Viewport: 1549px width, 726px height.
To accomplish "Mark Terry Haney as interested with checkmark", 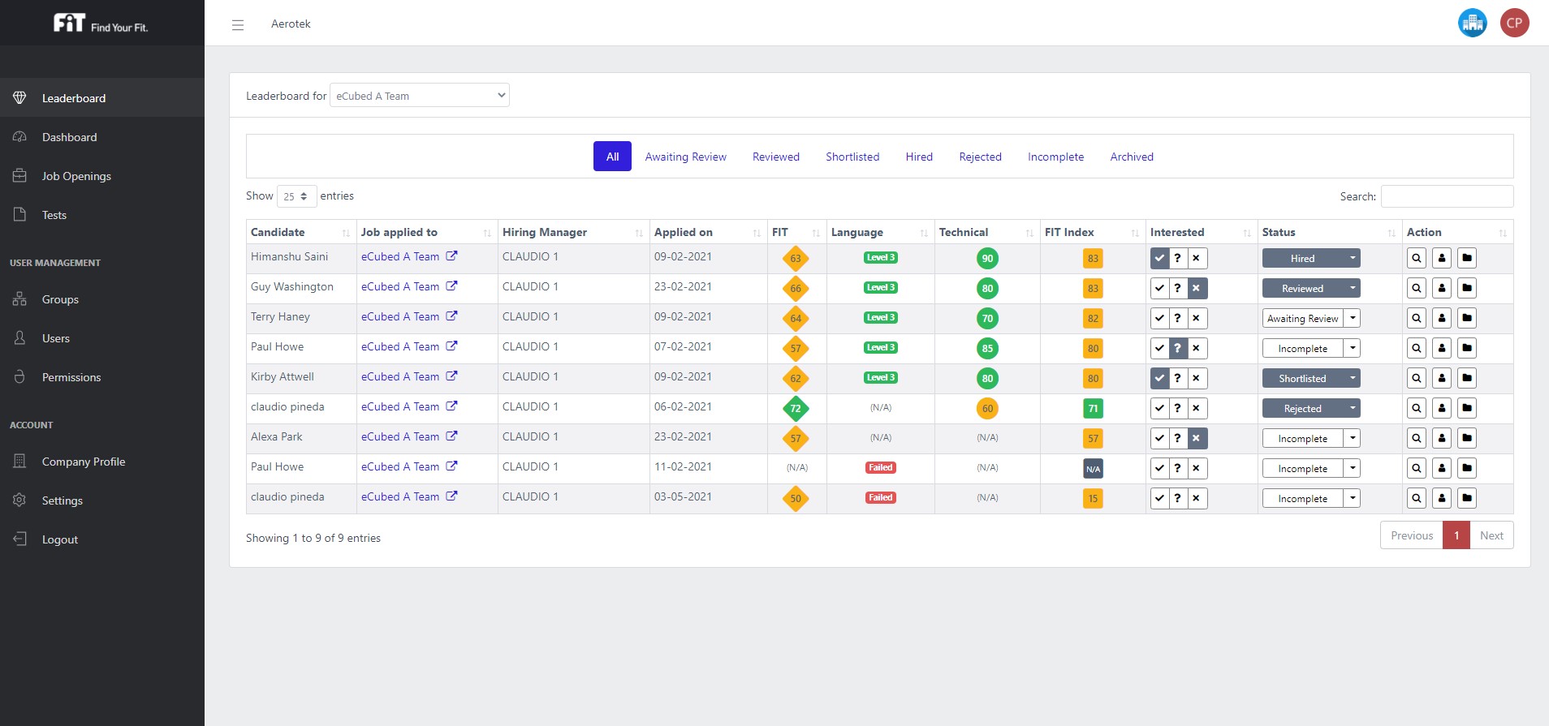I will [x=1159, y=319].
